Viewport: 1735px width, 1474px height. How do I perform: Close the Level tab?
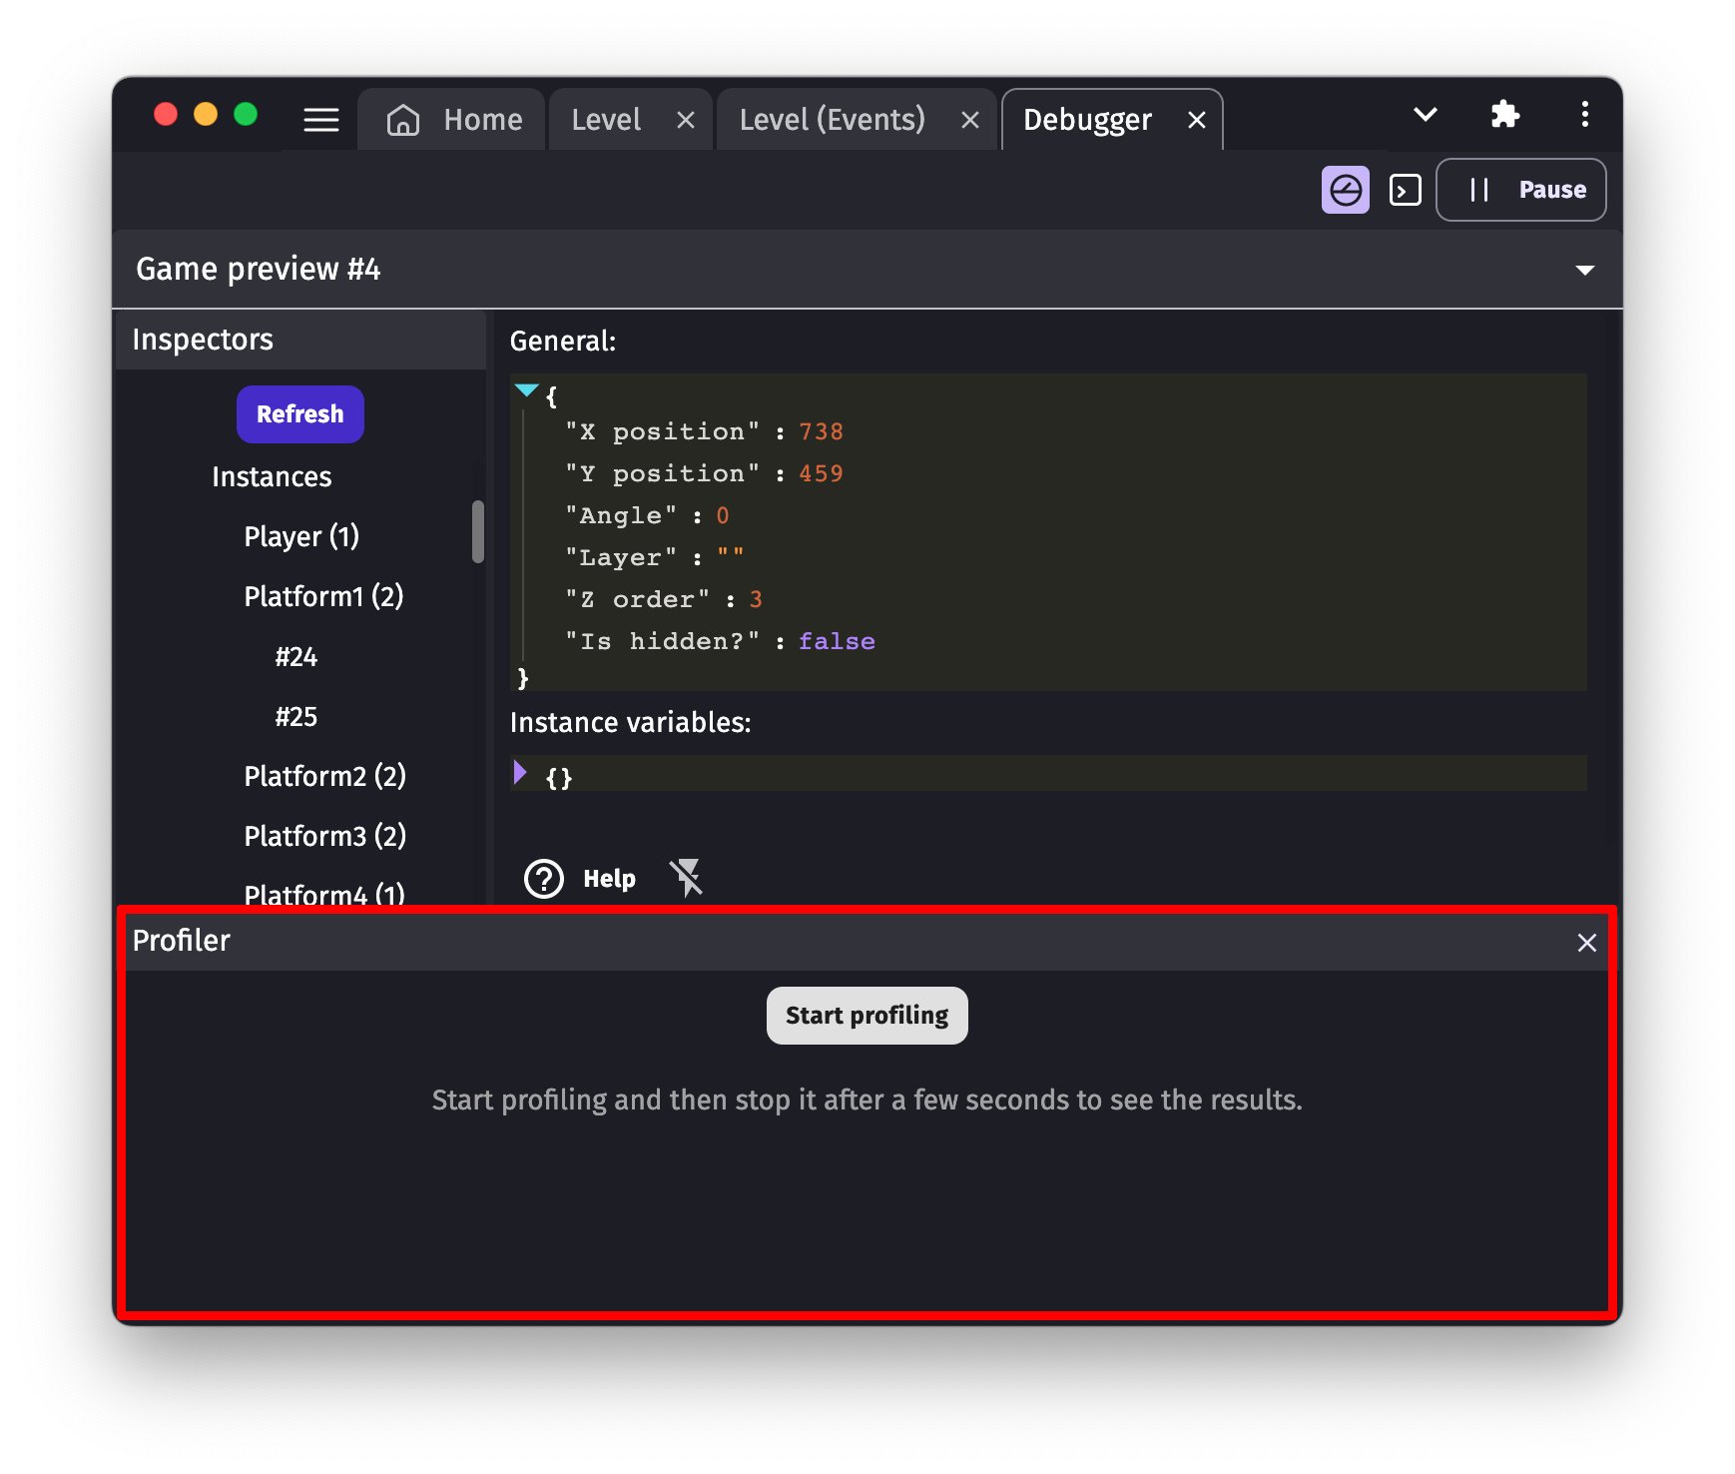click(685, 121)
